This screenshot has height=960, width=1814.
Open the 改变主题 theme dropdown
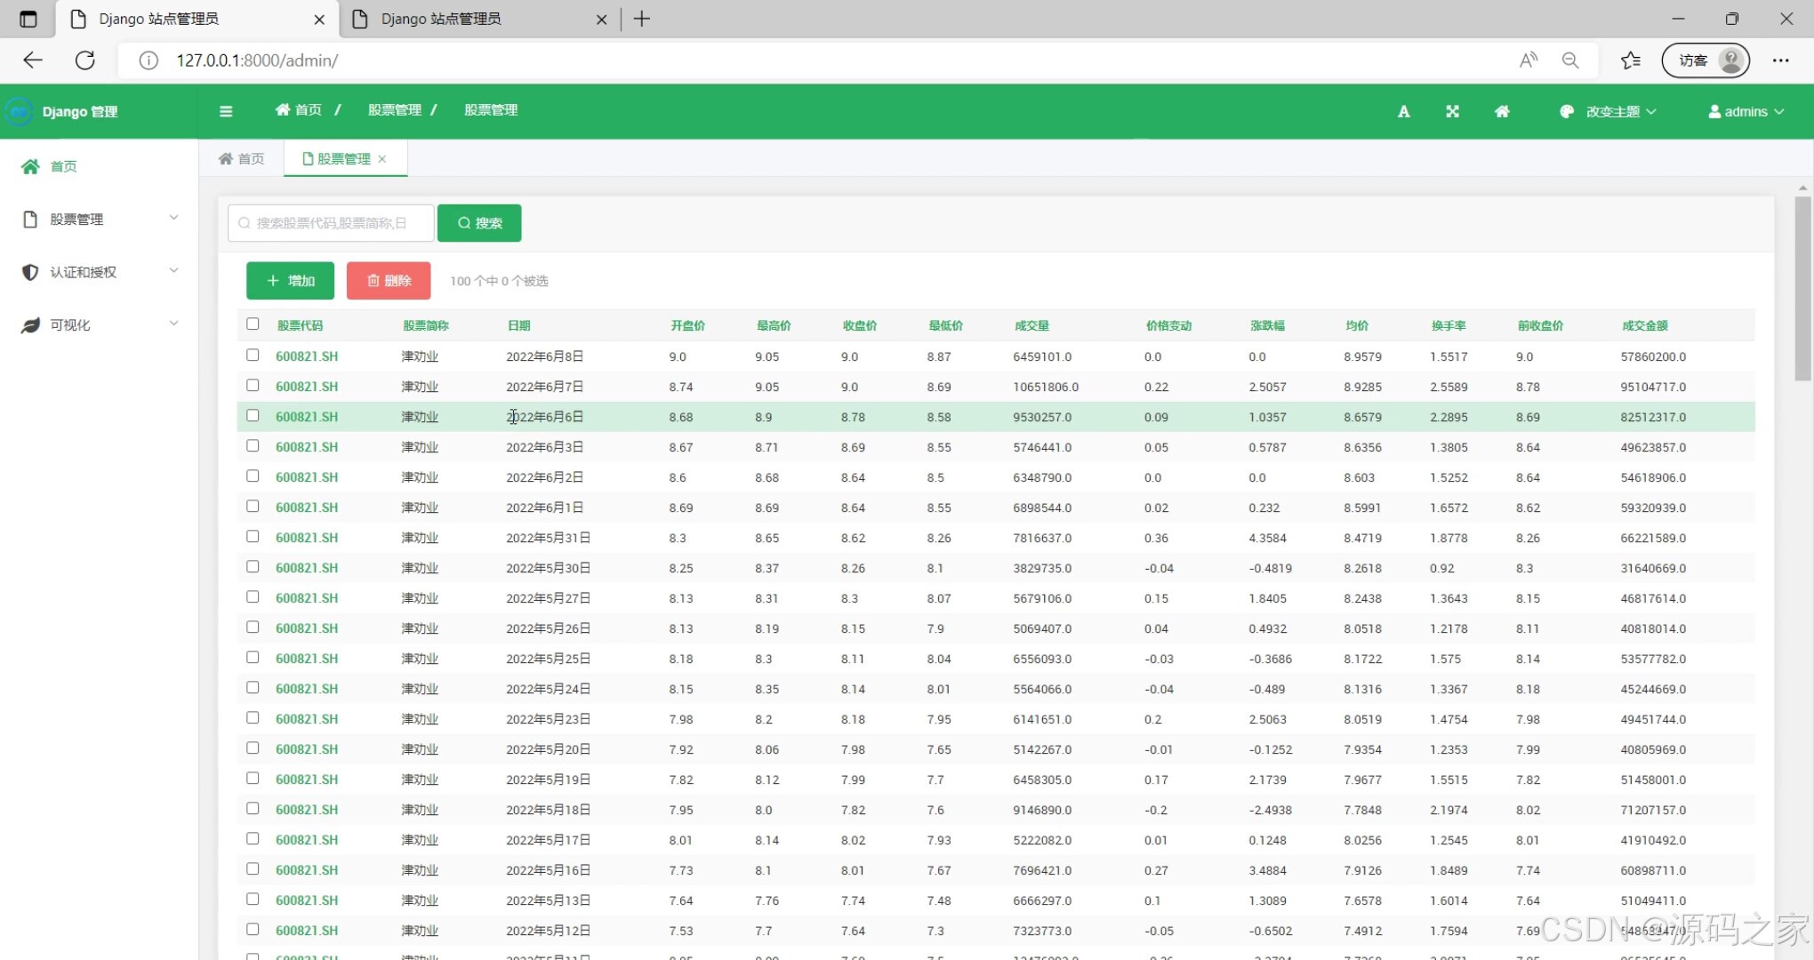pyautogui.click(x=1609, y=111)
